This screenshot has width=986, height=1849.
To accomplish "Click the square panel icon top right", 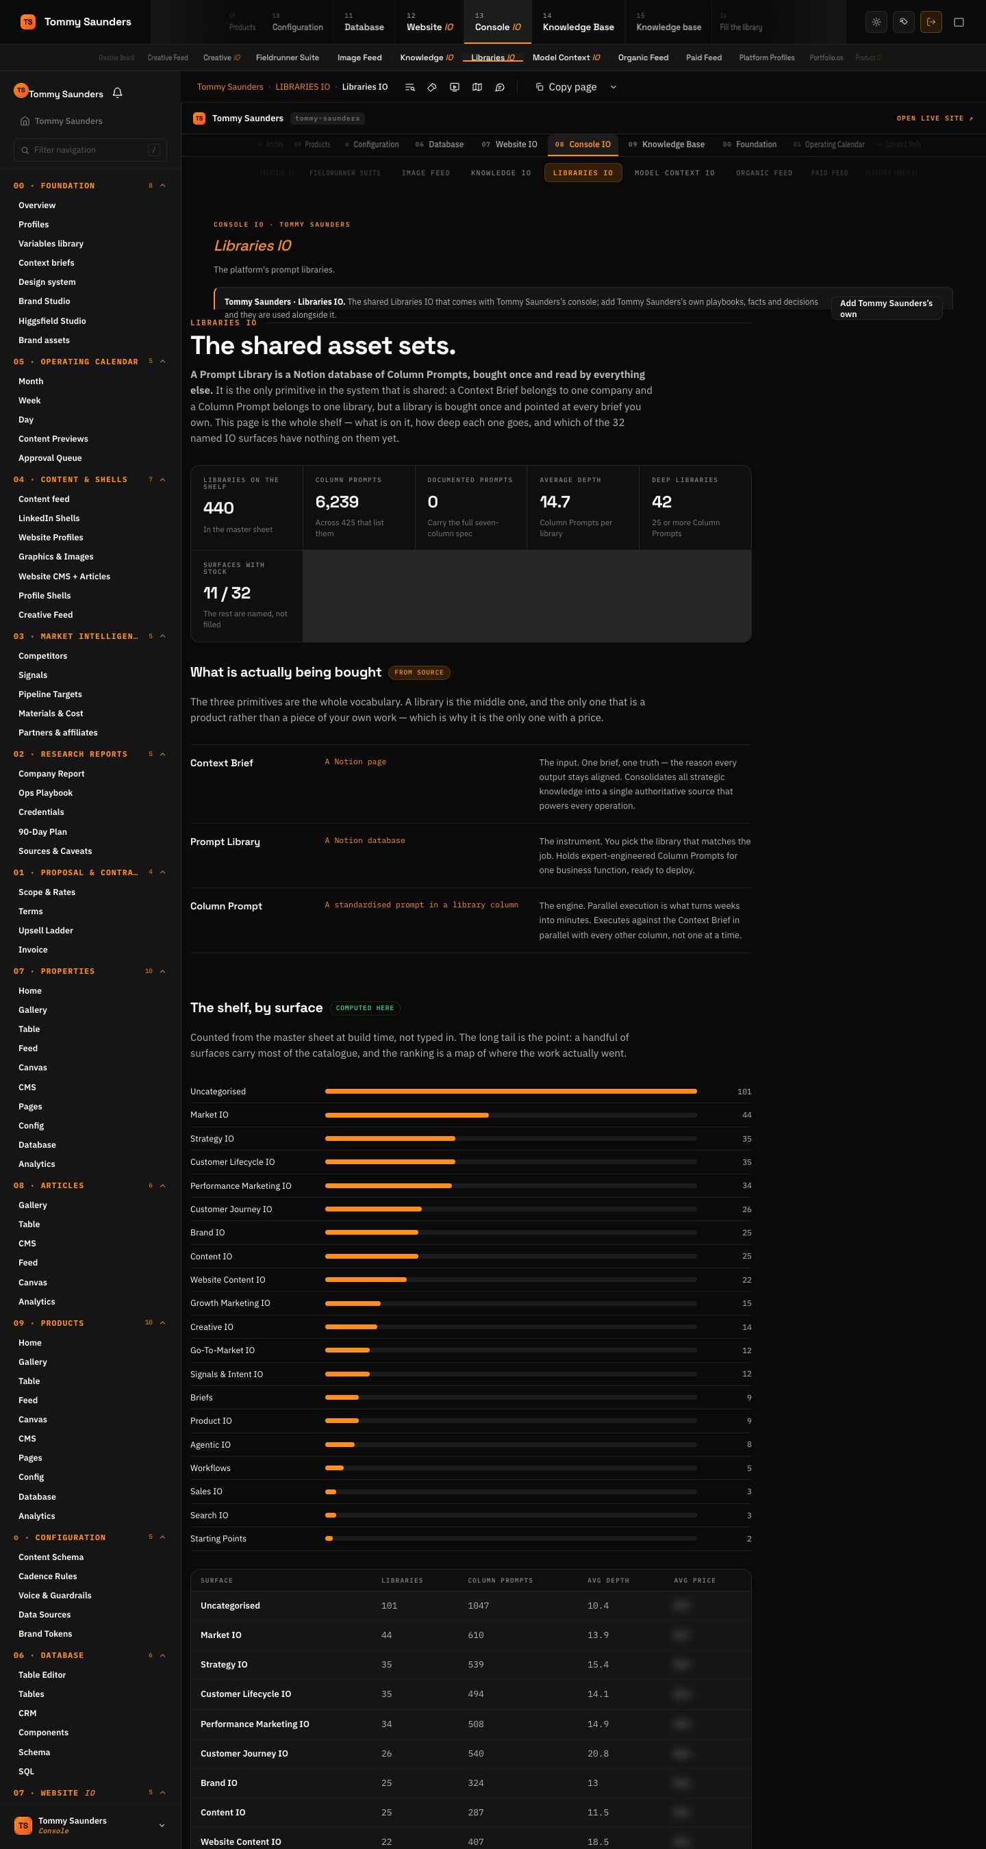I will click(x=959, y=22).
